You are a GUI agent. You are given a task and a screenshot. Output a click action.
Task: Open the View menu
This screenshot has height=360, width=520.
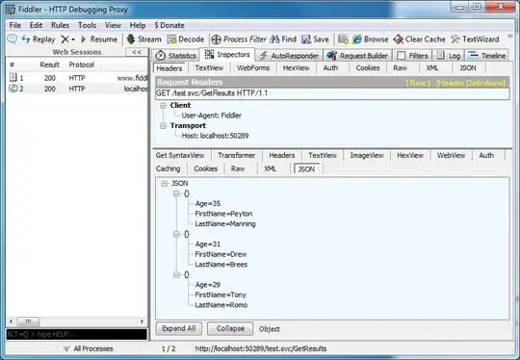click(x=113, y=25)
